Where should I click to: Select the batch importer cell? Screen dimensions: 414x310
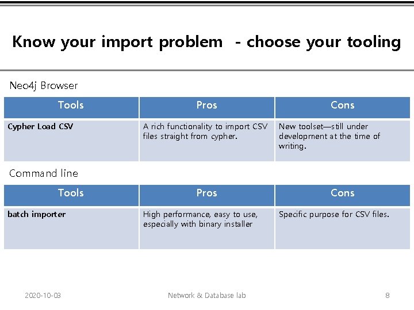point(37,214)
